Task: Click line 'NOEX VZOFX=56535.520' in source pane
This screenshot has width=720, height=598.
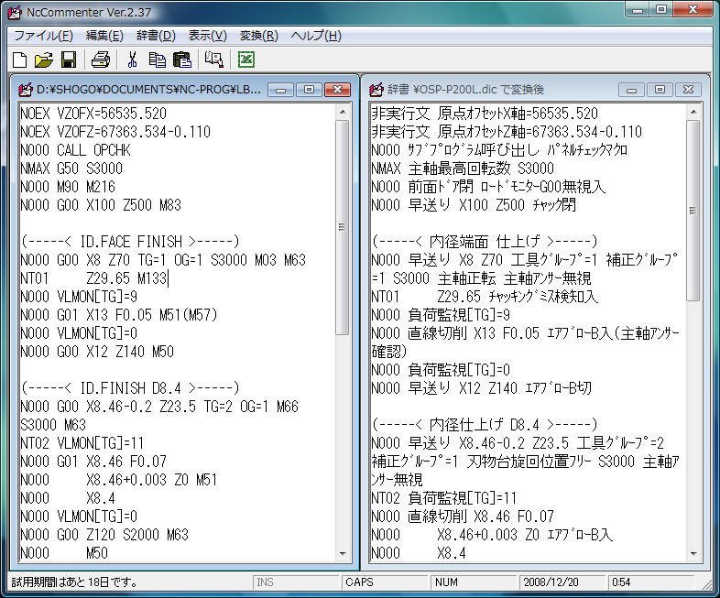Action: click(93, 114)
